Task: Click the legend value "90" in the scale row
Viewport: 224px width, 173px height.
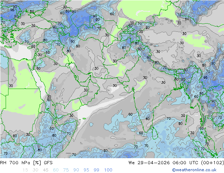Action: [76, 170]
